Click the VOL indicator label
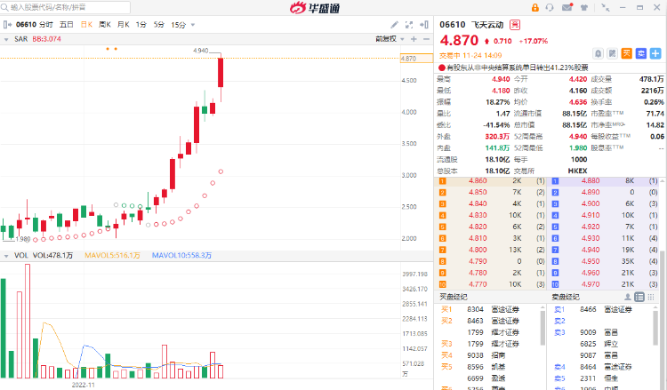Viewport: 667px width, 390px height. click(x=20, y=255)
